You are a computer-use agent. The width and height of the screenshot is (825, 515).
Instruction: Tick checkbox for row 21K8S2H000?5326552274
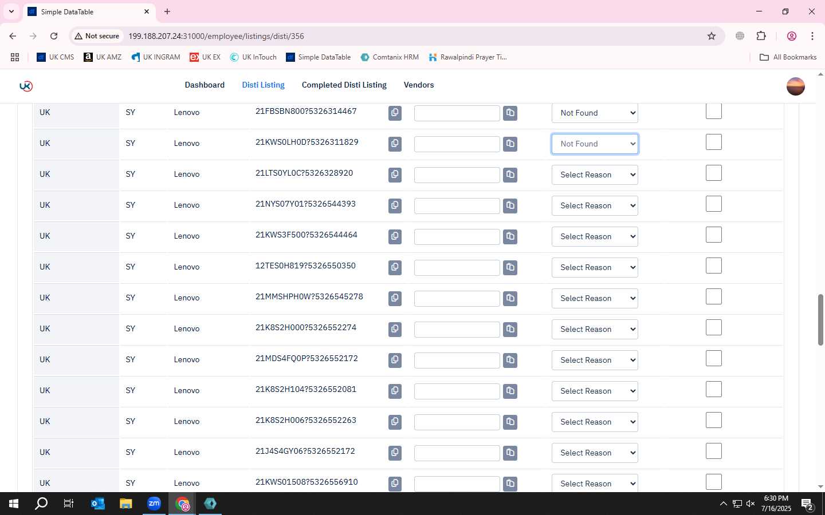(713, 327)
